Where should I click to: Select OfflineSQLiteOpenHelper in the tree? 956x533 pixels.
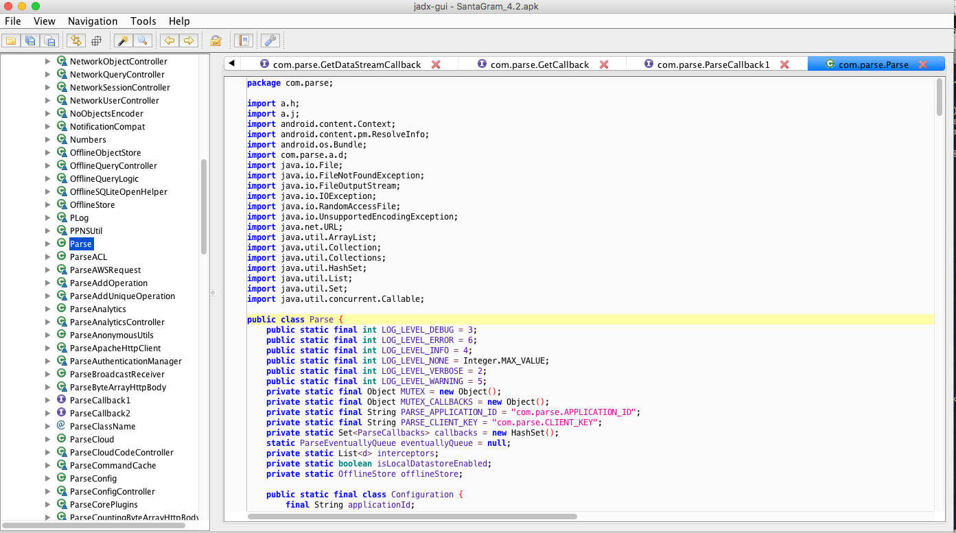pyautogui.click(x=119, y=191)
